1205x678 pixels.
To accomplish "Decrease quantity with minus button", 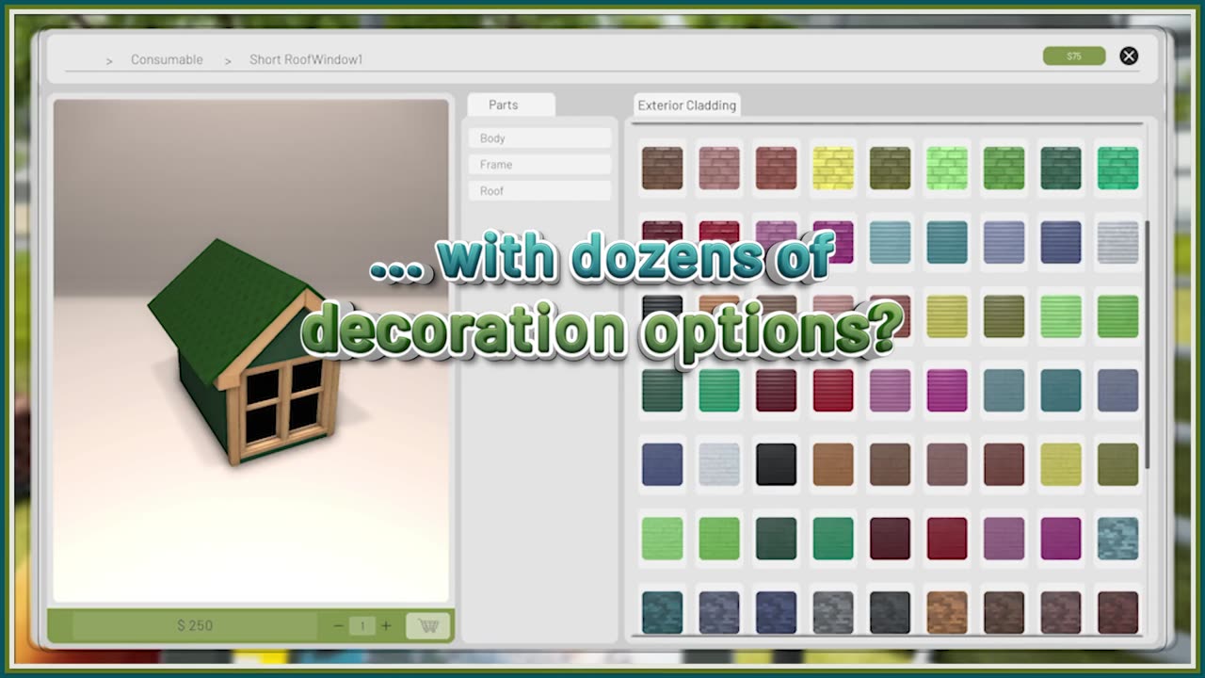I will click(339, 625).
